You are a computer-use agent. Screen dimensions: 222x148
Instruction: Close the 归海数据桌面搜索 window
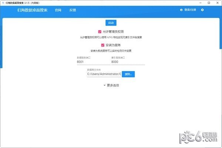tap(217, 2)
